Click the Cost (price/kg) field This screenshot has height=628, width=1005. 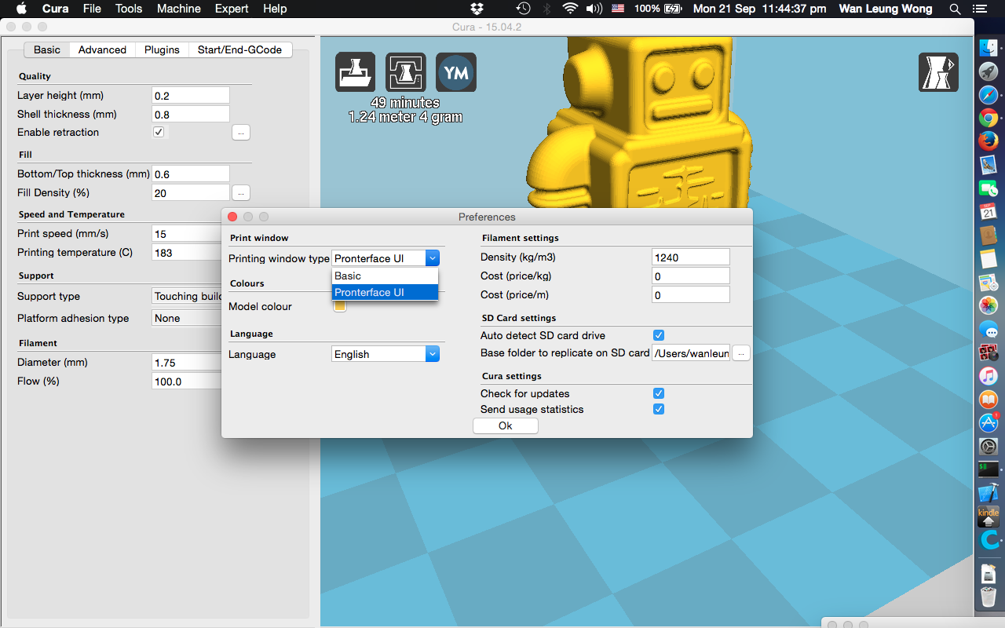click(691, 276)
